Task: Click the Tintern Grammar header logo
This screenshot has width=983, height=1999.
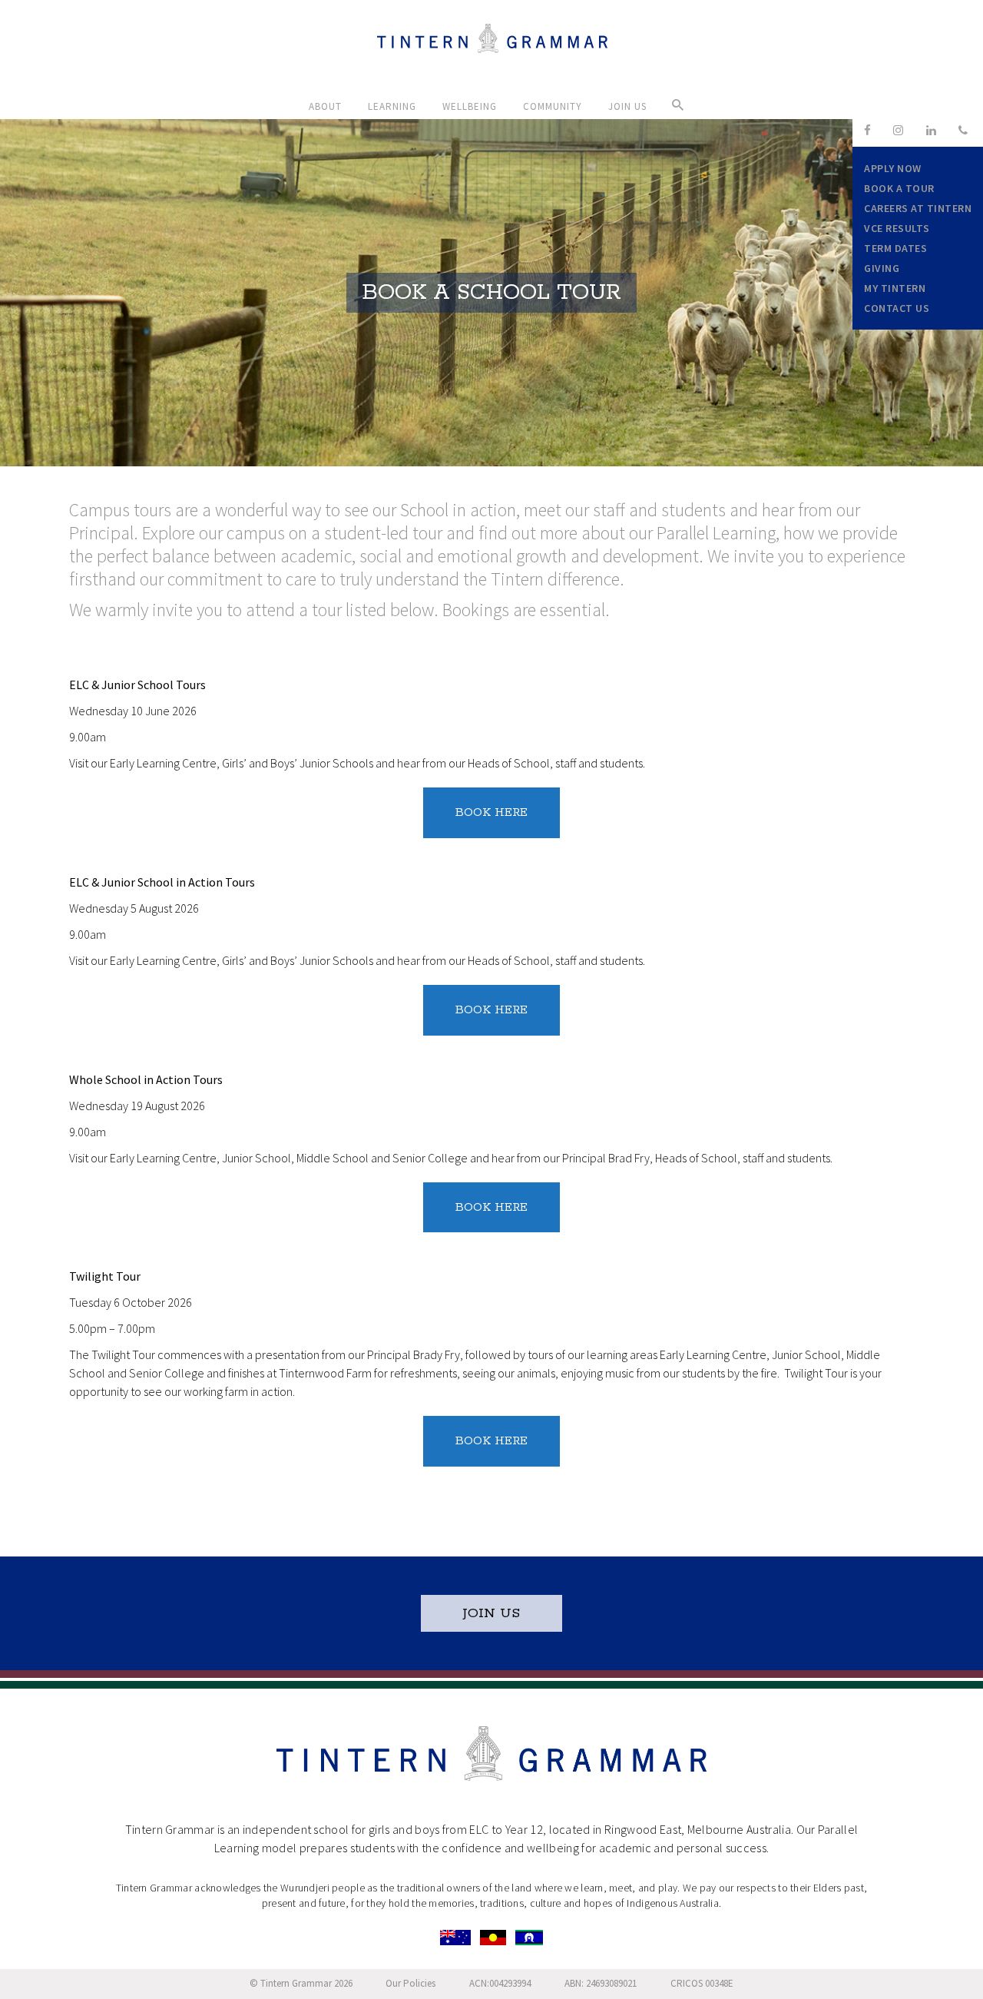Action: (492, 40)
